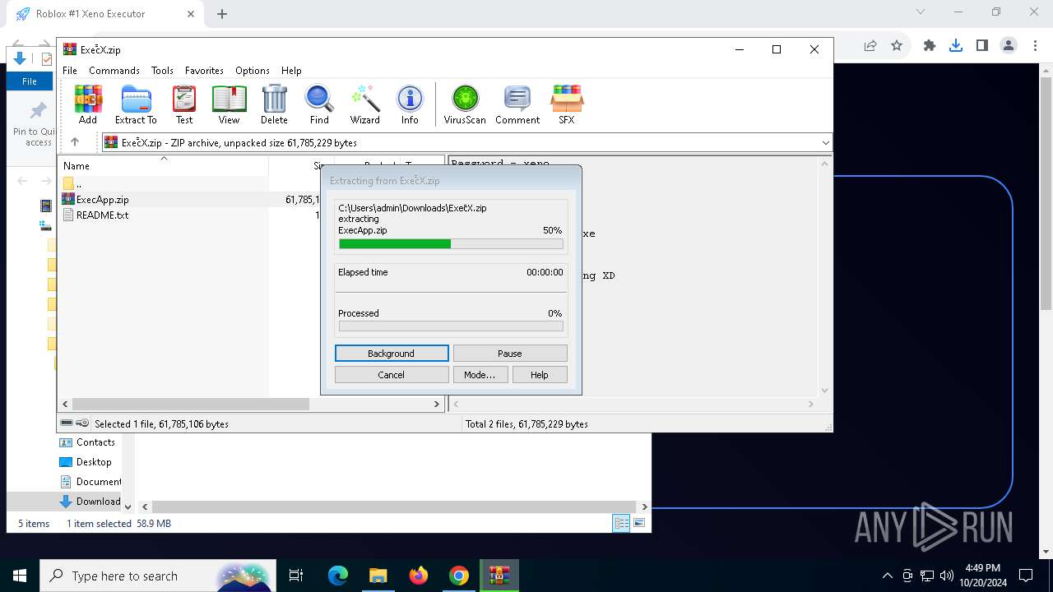Click the Processed total progress bar
Screen dimensions: 1053x592
[x=451, y=326]
